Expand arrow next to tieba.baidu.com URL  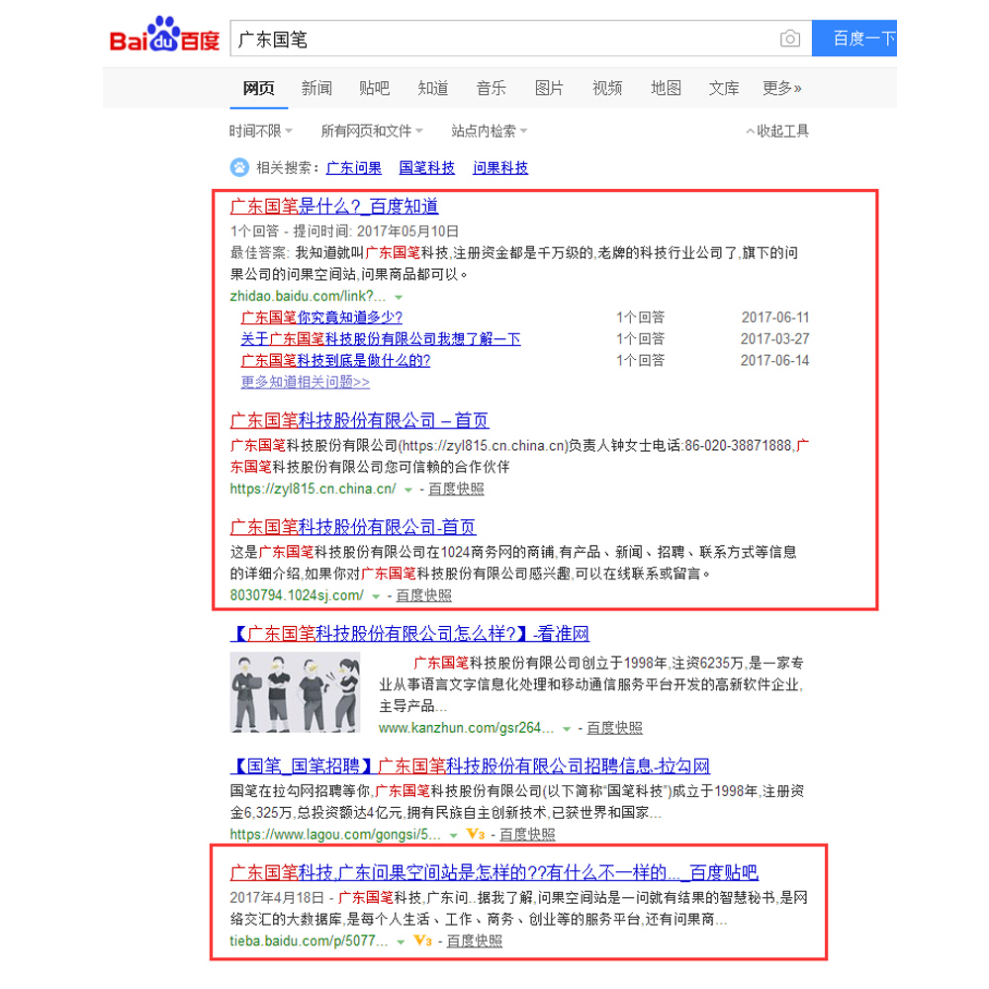(401, 942)
